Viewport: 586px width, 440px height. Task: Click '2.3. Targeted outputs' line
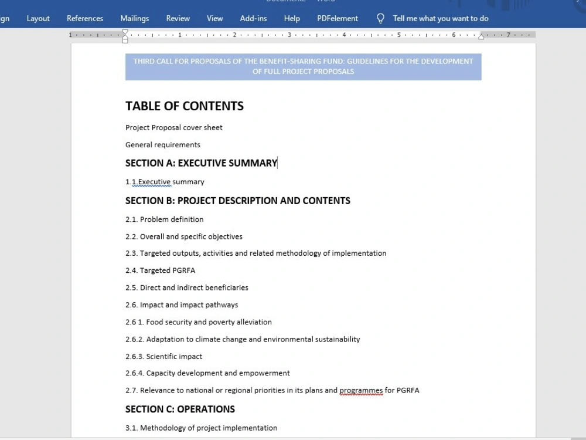[255, 253]
